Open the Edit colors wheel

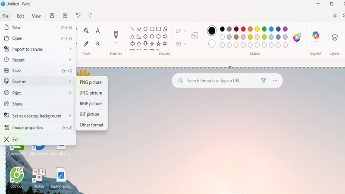pos(297,38)
